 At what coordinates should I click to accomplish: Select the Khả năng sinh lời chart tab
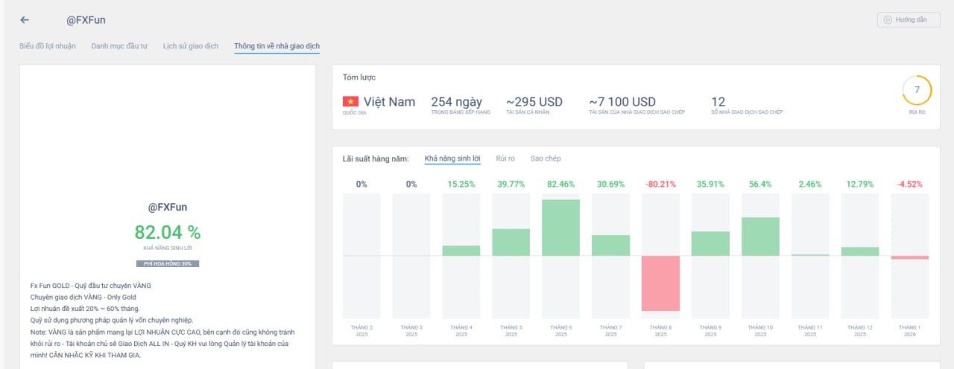452,158
